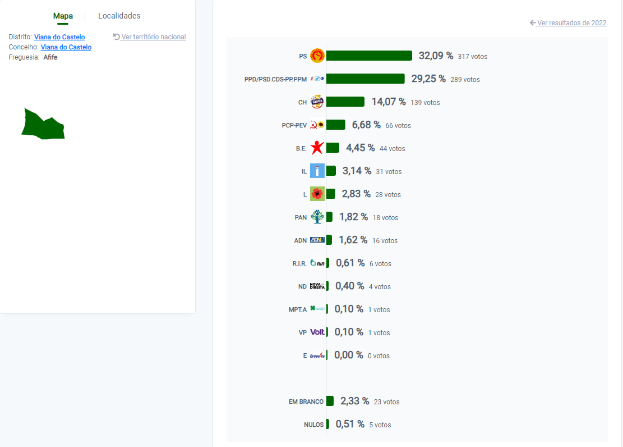Screen dimensions: 623x447
Task: Click the ADN party logo
Action: tap(317, 240)
